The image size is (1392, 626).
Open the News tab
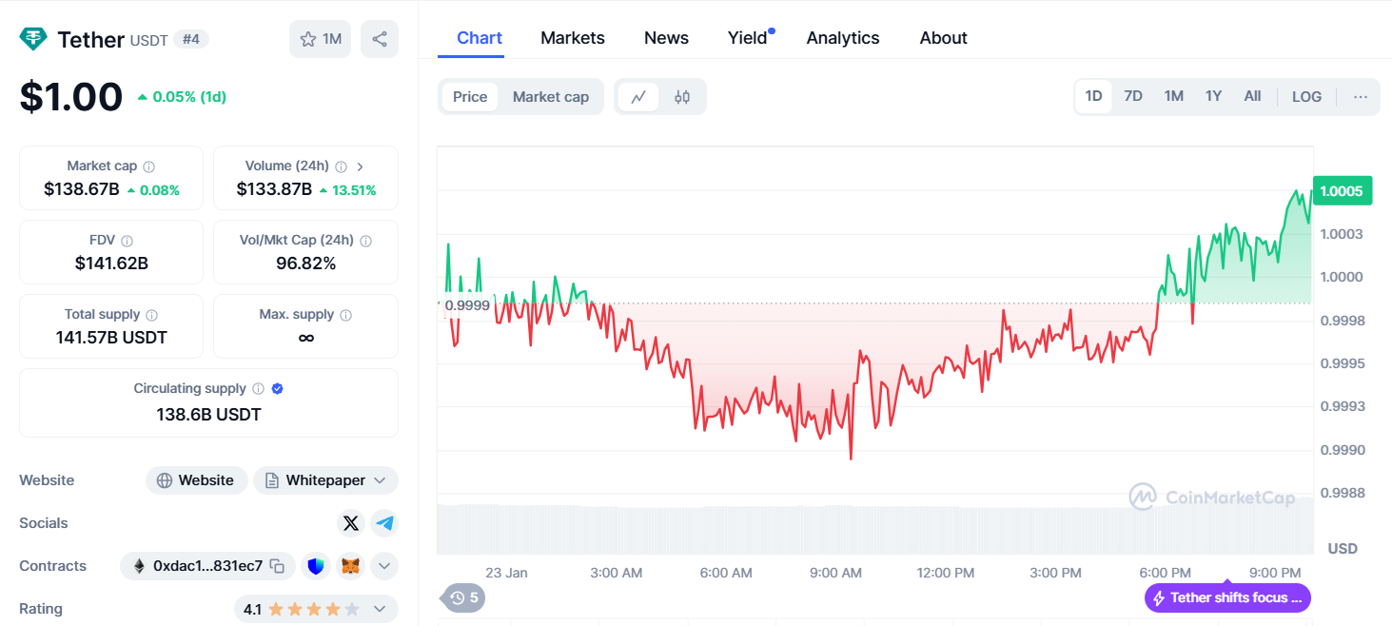coord(666,38)
